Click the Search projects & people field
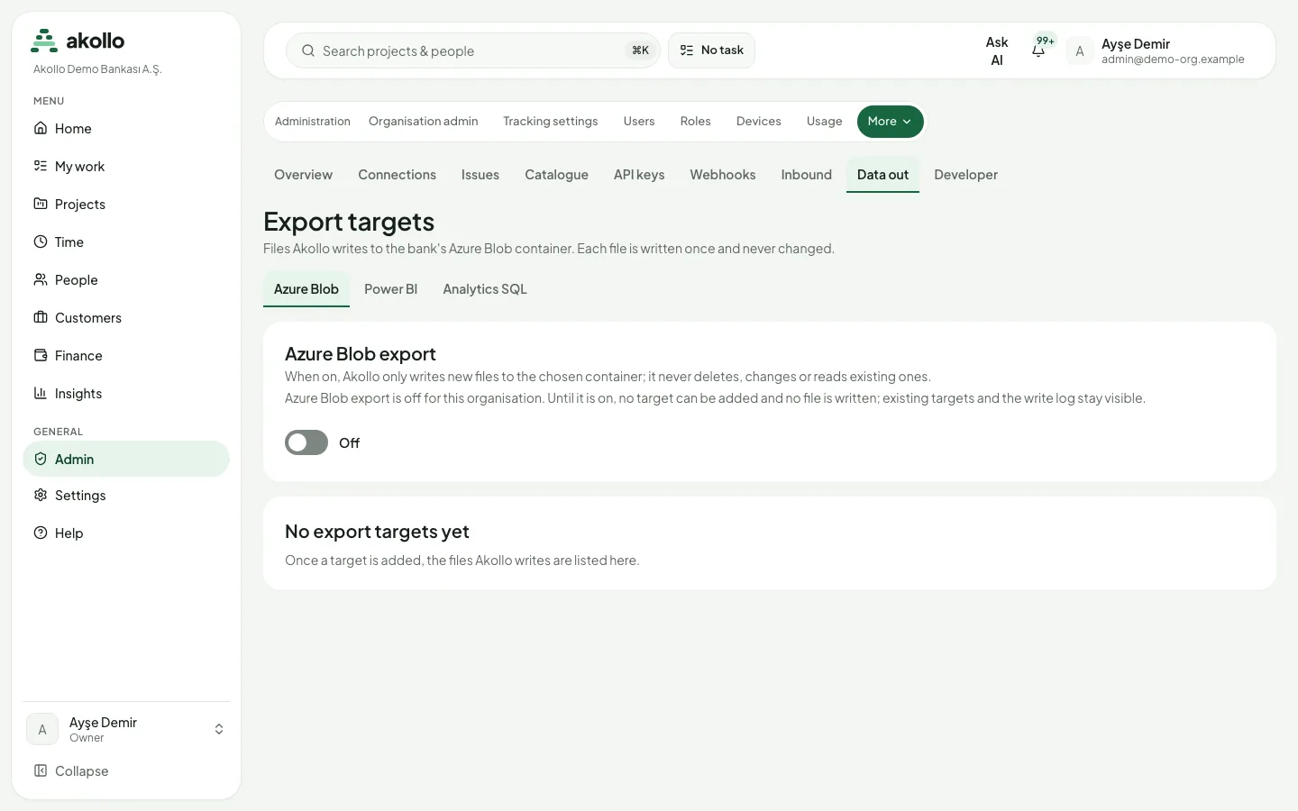1298x811 pixels. tap(473, 50)
